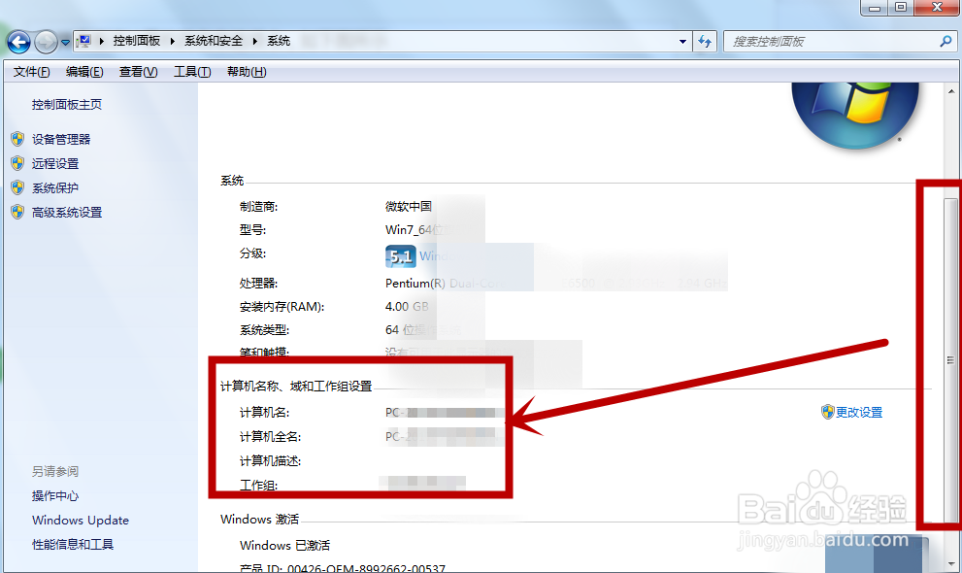The height and width of the screenshot is (573, 962).
Task: Click the search magnifier icon
Action: [945, 41]
